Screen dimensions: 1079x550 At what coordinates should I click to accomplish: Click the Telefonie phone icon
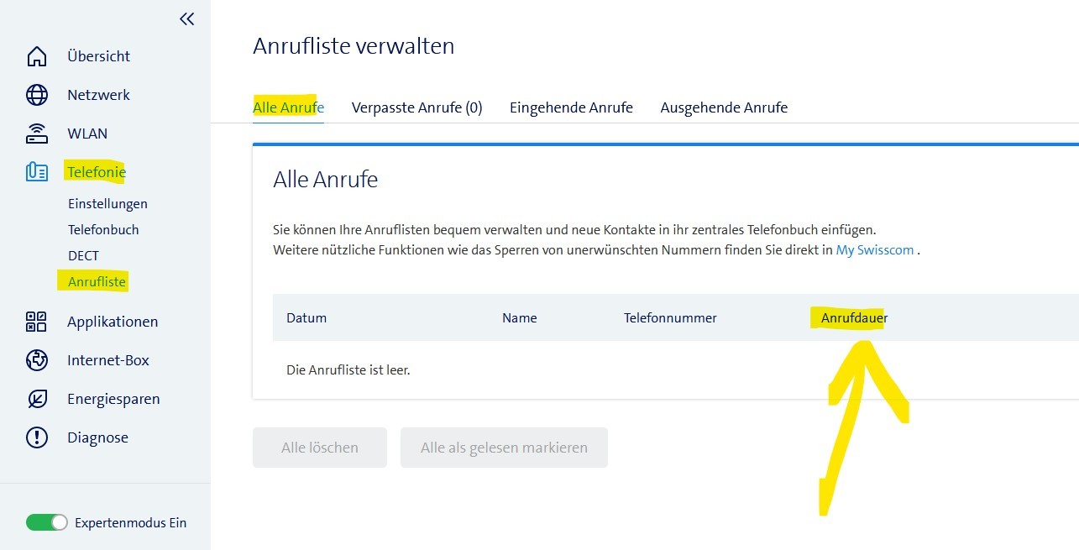37,172
